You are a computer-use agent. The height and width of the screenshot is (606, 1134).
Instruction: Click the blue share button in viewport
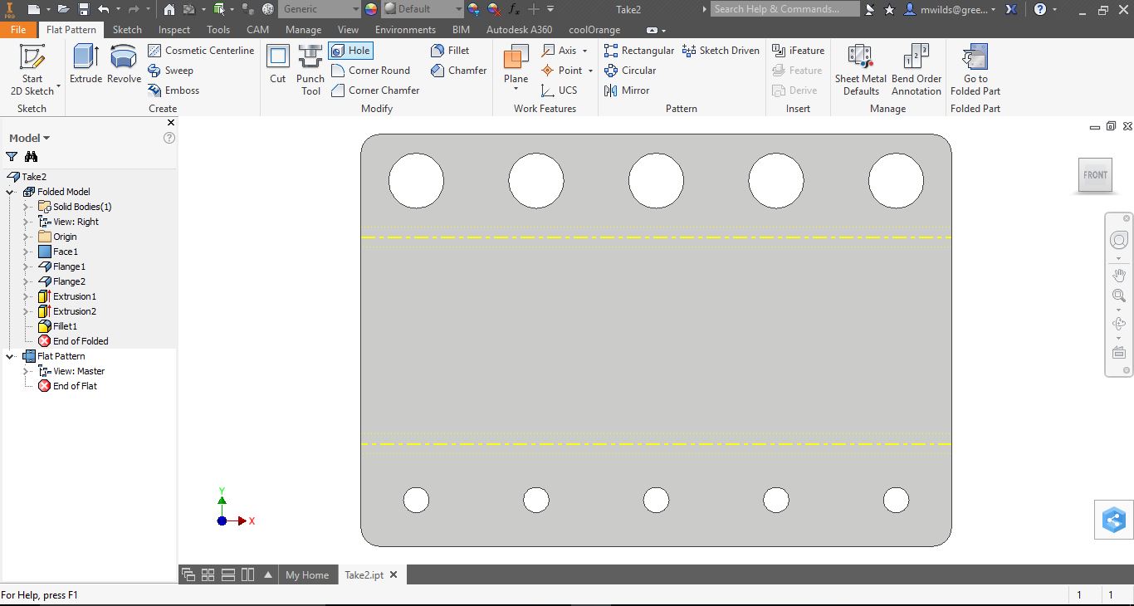point(1113,520)
